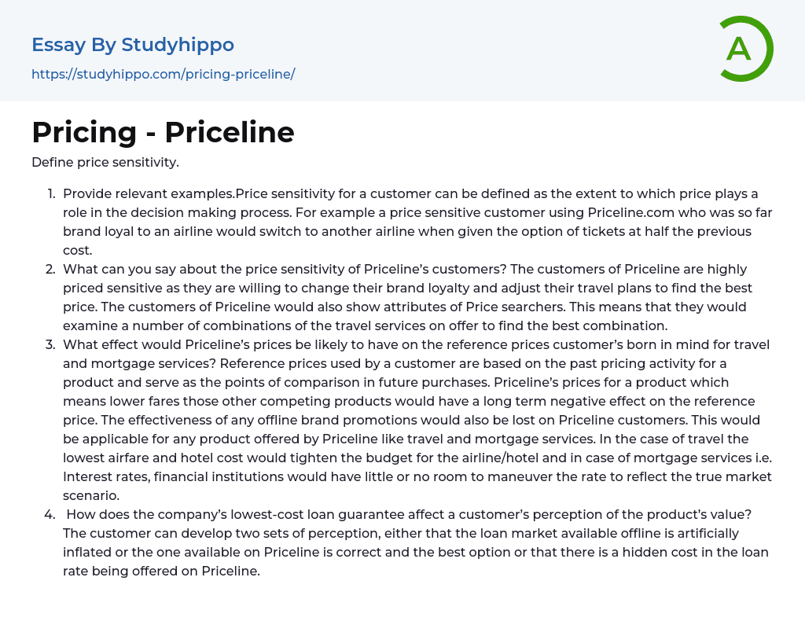This screenshot has width=805, height=625.
Task: Click list number 3 marker
Action: [50, 344]
